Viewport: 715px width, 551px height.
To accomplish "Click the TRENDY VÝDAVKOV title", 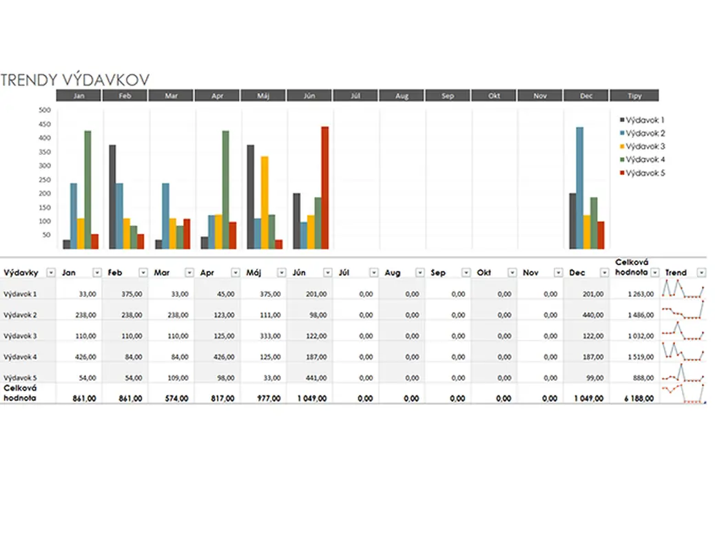I will 75,80.
